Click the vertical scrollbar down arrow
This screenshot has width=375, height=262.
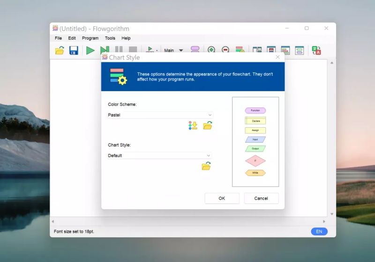(x=332, y=214)
